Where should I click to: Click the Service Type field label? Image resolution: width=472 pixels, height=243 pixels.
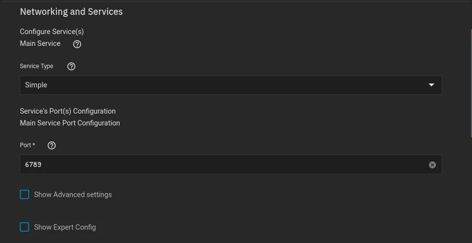point(36,66)
